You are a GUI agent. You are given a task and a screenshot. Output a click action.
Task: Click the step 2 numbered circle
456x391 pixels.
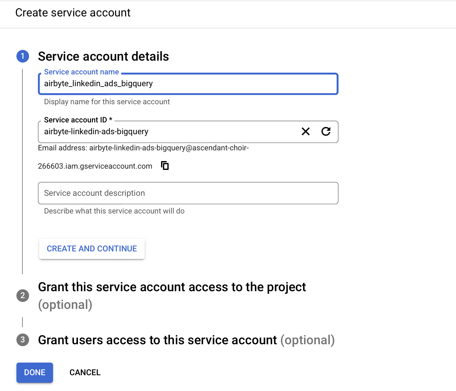(22, 296)
